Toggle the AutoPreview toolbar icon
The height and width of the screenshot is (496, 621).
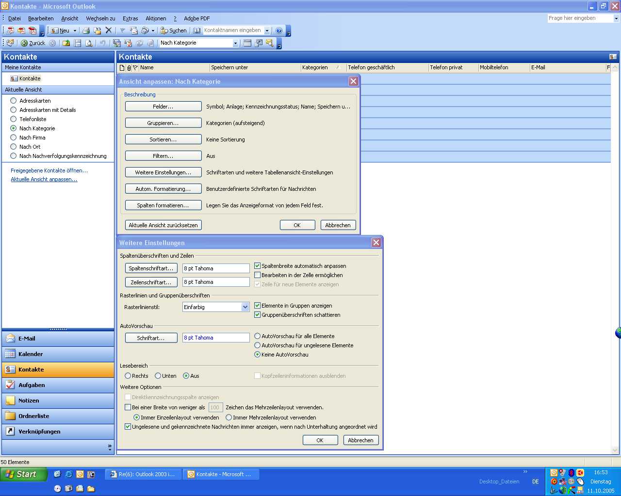pyautogui.click(x=269, y=43)
